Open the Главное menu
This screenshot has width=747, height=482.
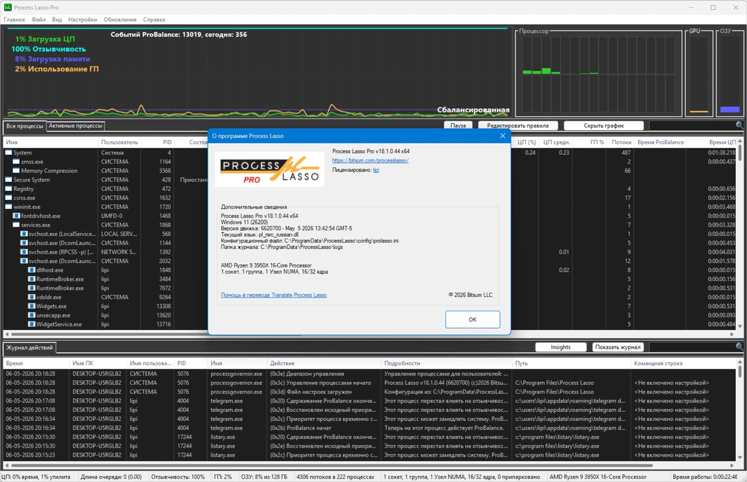pos(14,20)
